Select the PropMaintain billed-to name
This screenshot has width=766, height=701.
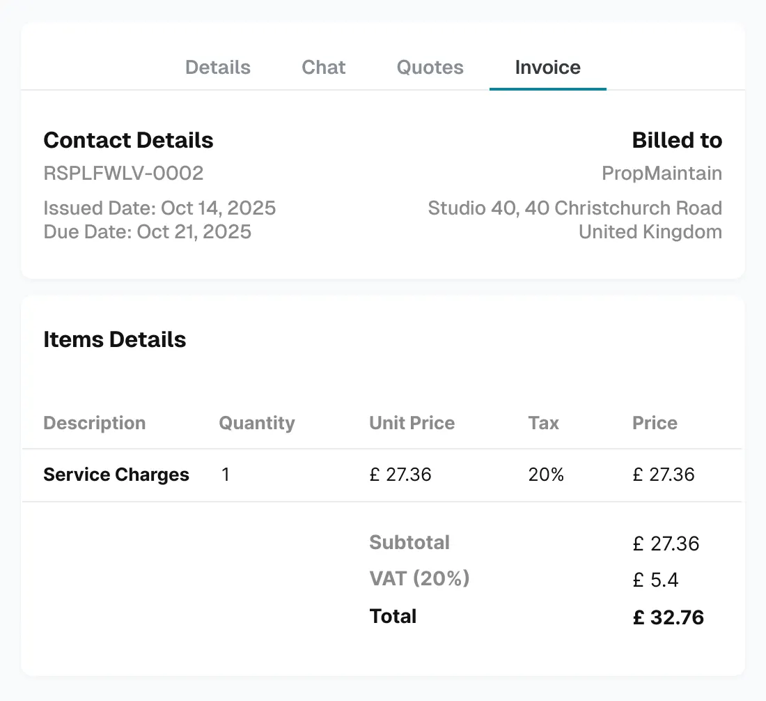(x=662, y=174)
